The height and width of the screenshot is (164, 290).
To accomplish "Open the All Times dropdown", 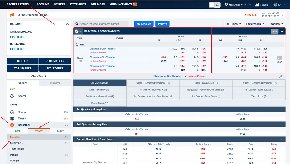I will 234,24.
